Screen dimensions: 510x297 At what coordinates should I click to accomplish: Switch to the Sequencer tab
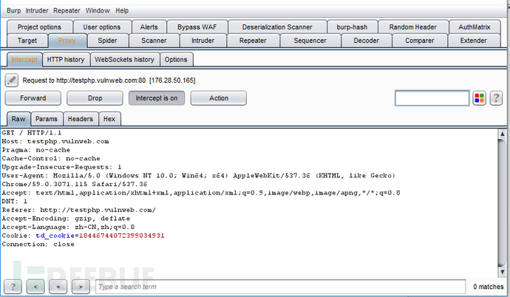click(x=310, y=41)
